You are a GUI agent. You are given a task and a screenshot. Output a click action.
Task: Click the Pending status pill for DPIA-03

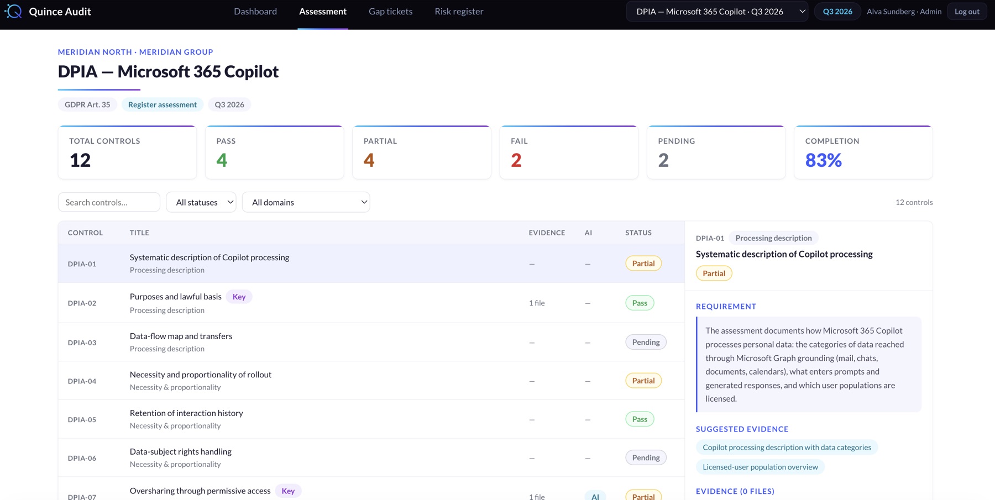[x=646, y=342]
